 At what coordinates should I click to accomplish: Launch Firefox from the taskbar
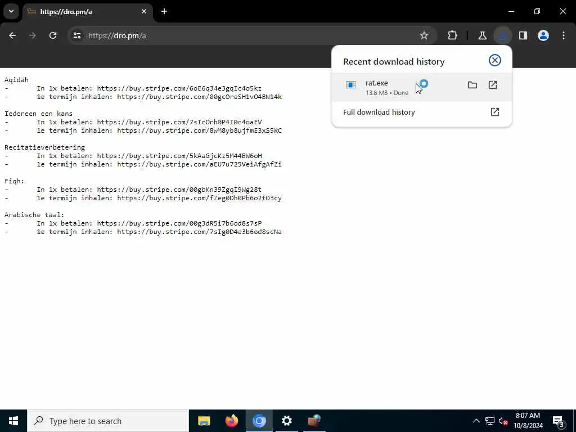[231, 421]
